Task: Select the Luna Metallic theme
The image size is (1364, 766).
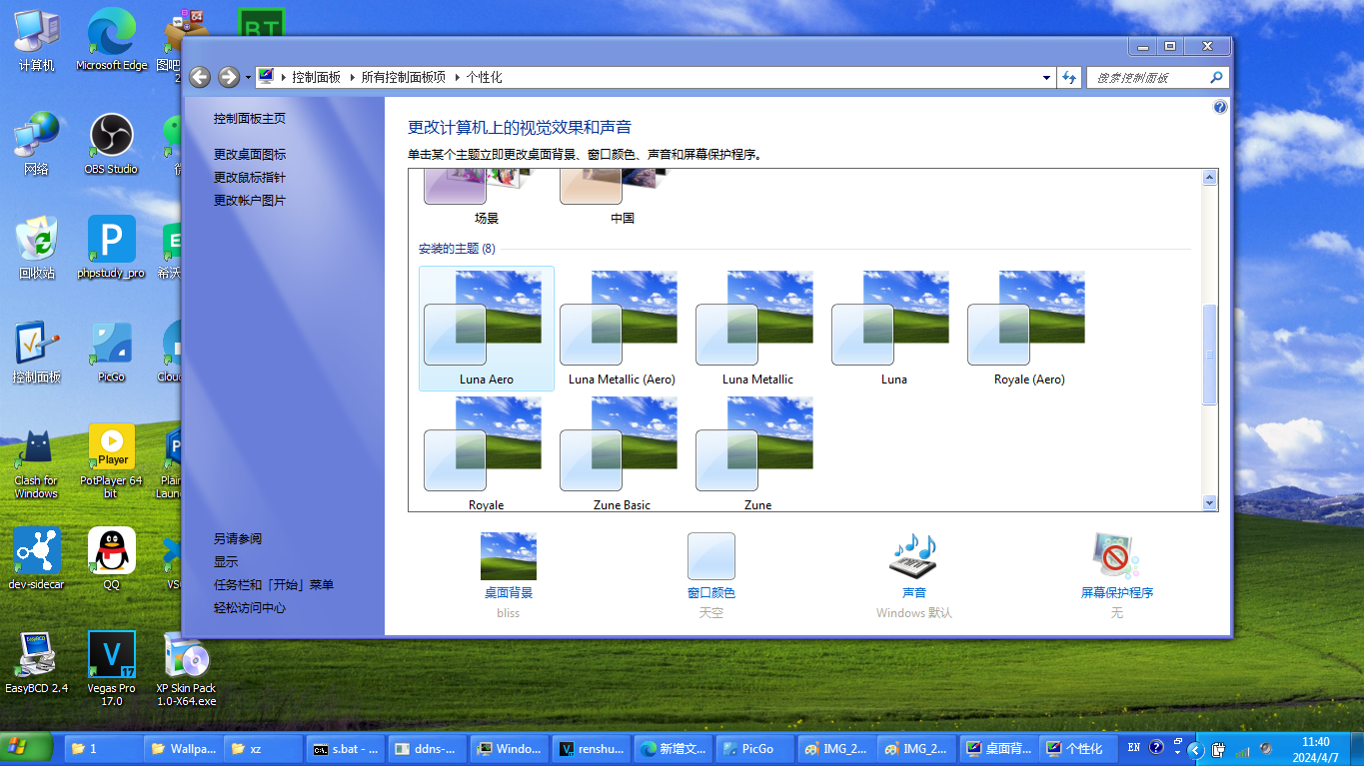Action: 757,329
